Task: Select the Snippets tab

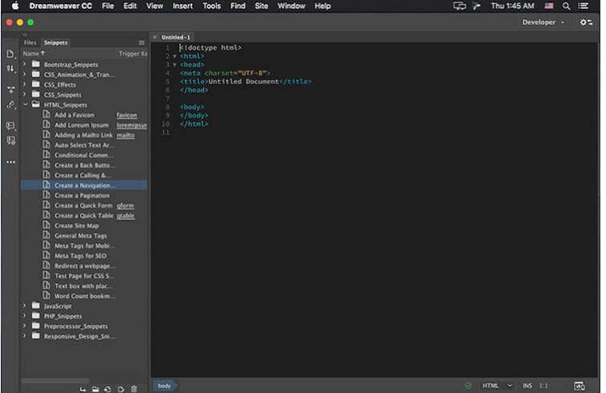Action: (x=55, y=43)
